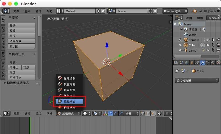The width and height of the screenshot is (221, 134).
Task: Click the Blender logo icon in header
Action: (195, 11)
